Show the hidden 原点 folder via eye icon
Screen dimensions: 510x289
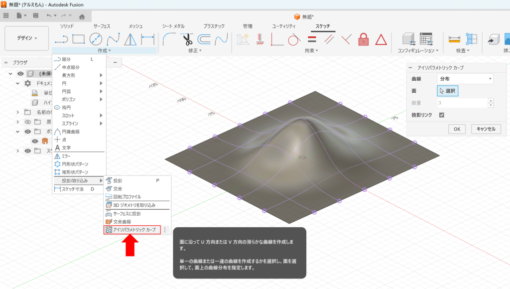click(28, 122)
